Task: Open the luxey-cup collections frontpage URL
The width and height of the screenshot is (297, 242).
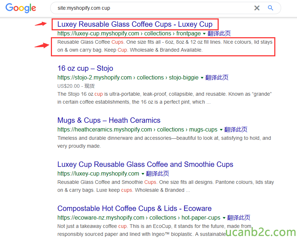Action: click(129, 34)
